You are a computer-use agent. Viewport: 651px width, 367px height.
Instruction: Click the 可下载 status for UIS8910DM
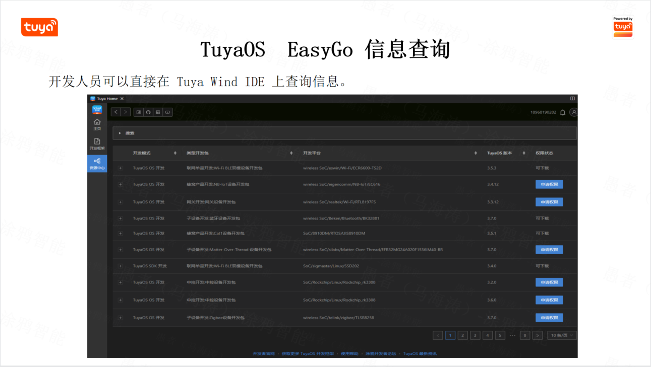coord(542,234)
